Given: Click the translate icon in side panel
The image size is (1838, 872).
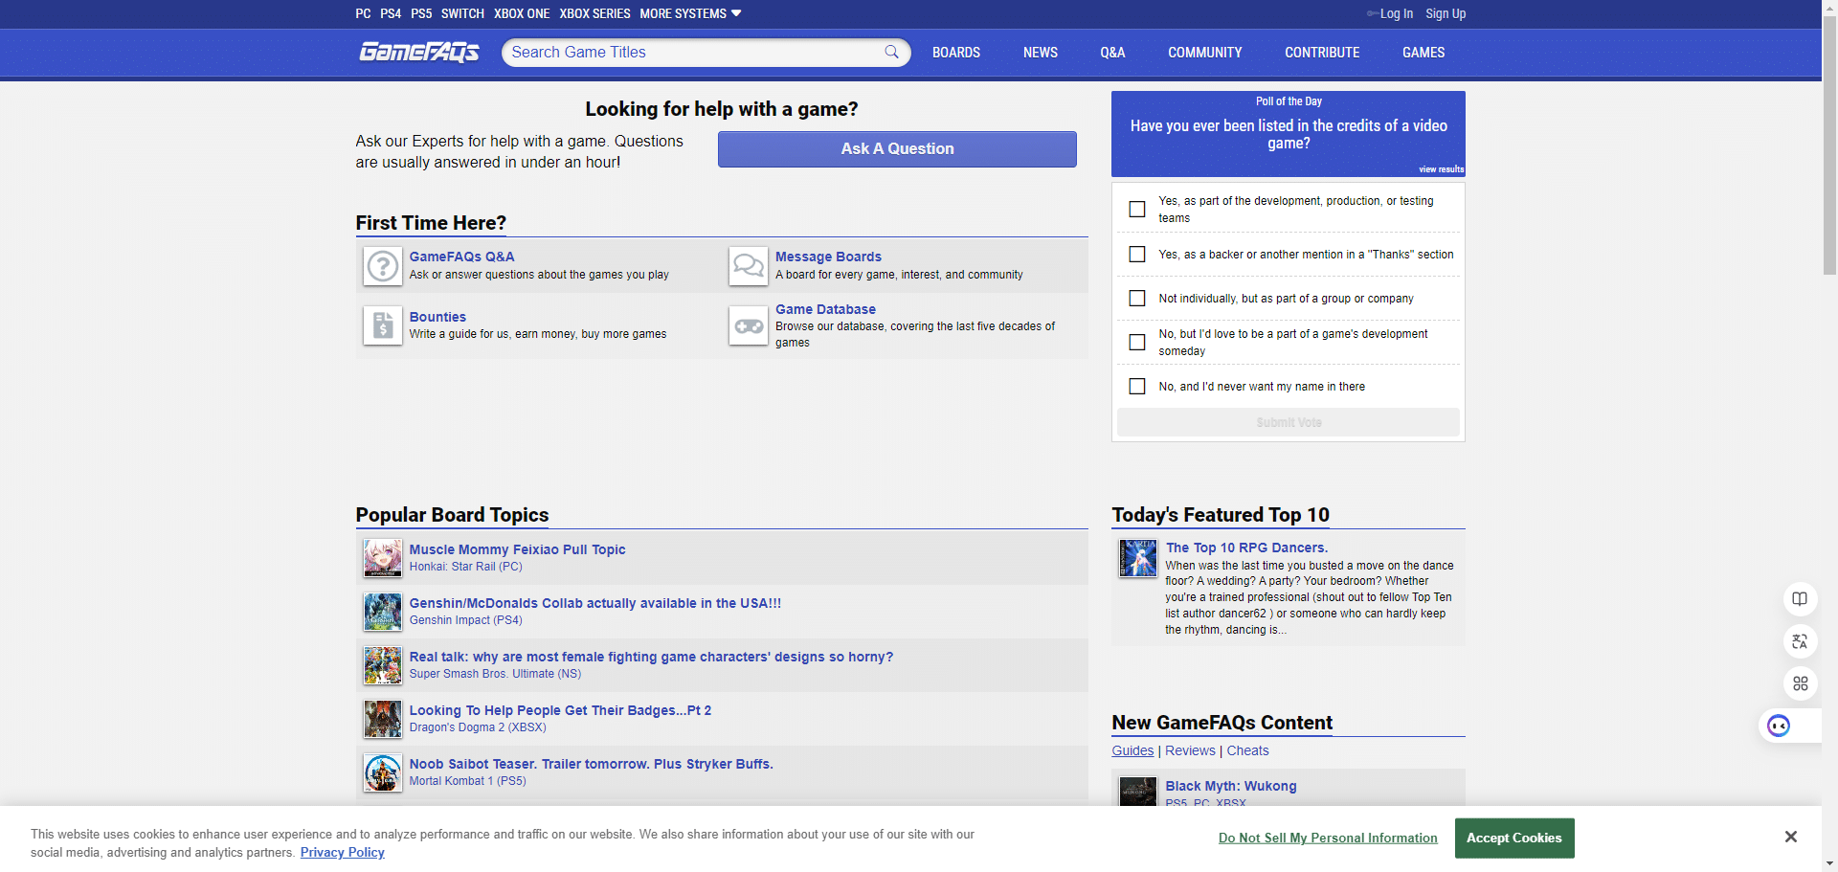Looking at the screenshot, I should [x=1800, y=641].
